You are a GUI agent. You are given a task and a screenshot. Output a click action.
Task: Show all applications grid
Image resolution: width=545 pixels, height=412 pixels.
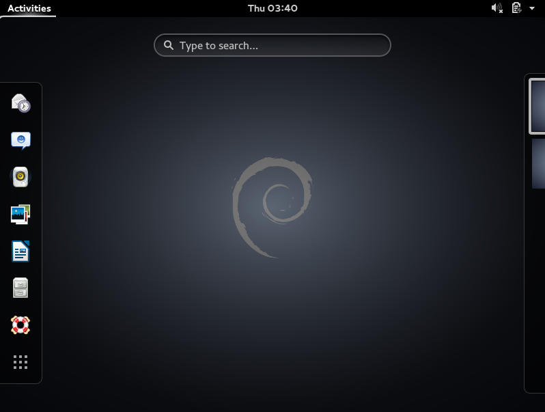click(20, 362)
